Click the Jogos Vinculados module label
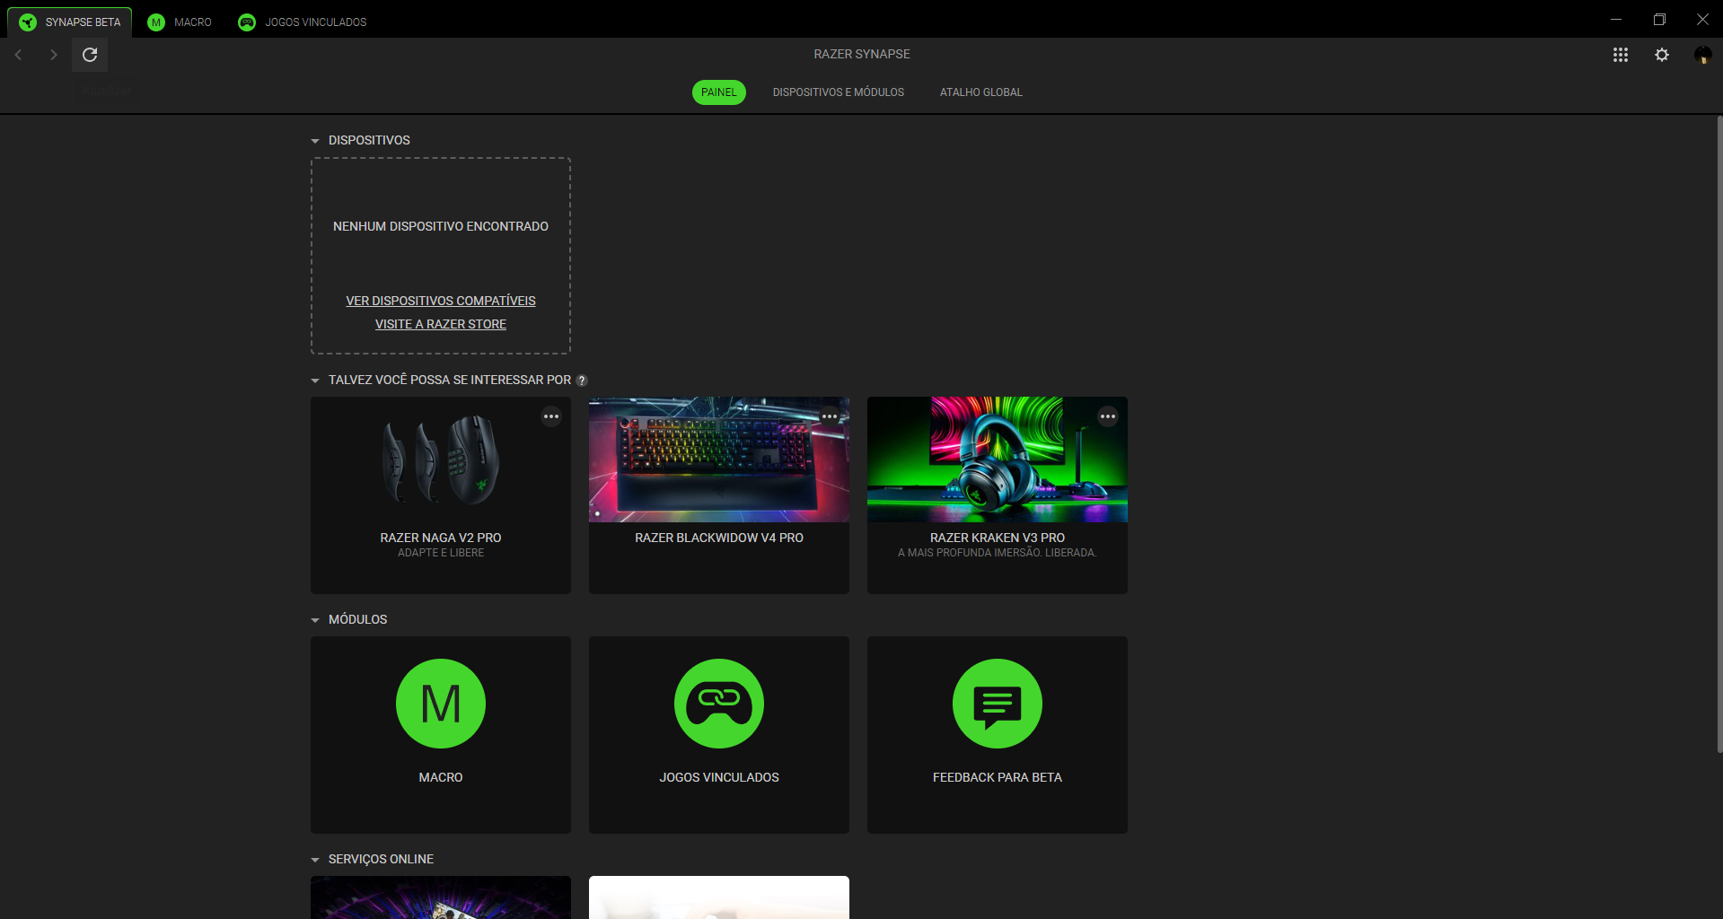Image resolution: width=1723 pixels, height=919 pixels. click(x=719, y=777)
